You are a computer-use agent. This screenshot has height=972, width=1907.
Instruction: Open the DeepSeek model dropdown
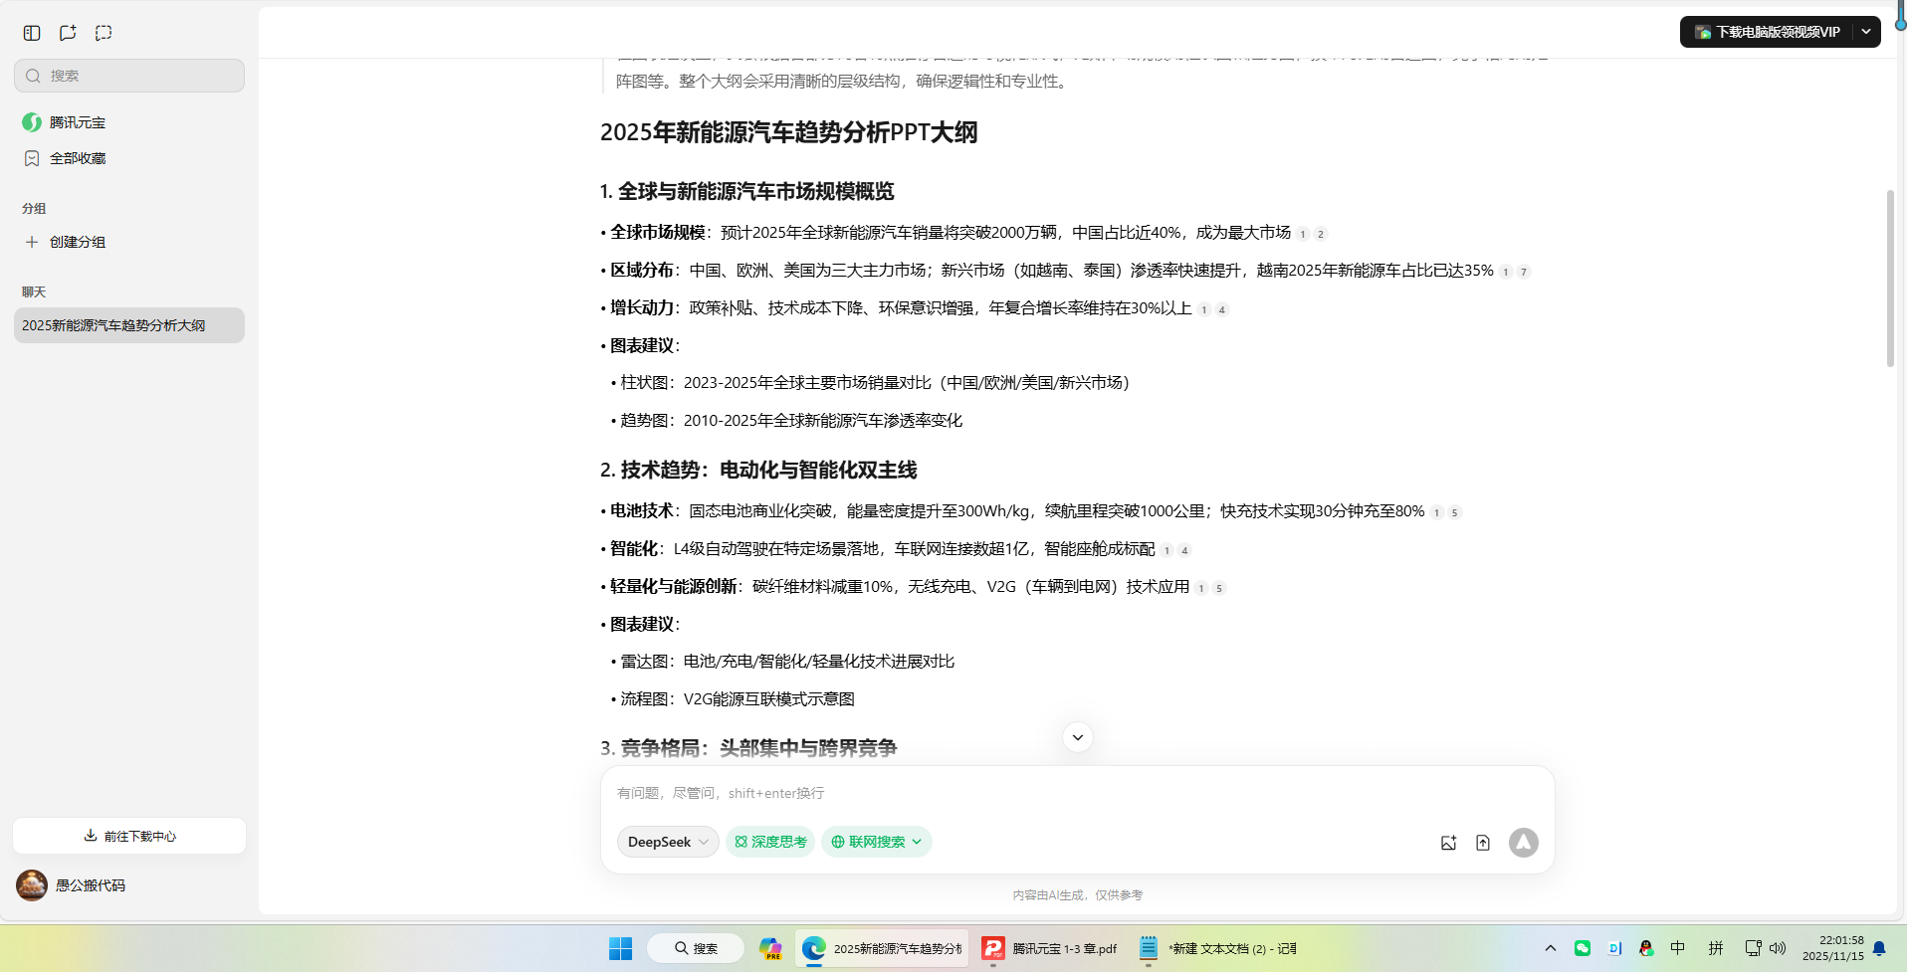pyautogui.click(x=666, y=841)
